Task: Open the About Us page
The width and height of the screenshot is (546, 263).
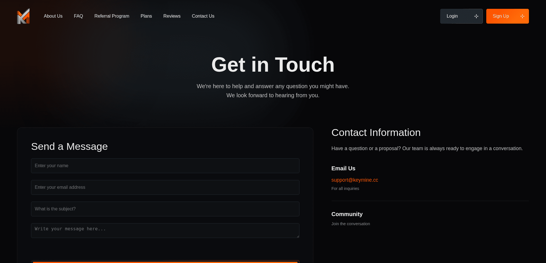Action: [x=53, y=16]
